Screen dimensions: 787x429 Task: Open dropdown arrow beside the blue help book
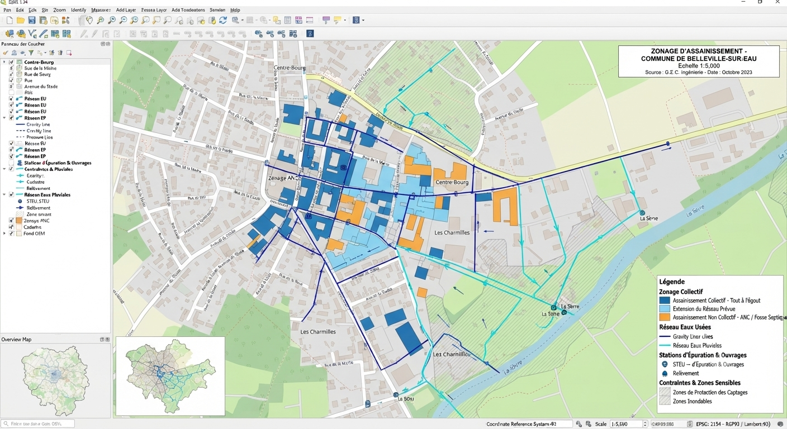[x=363, y=20]
